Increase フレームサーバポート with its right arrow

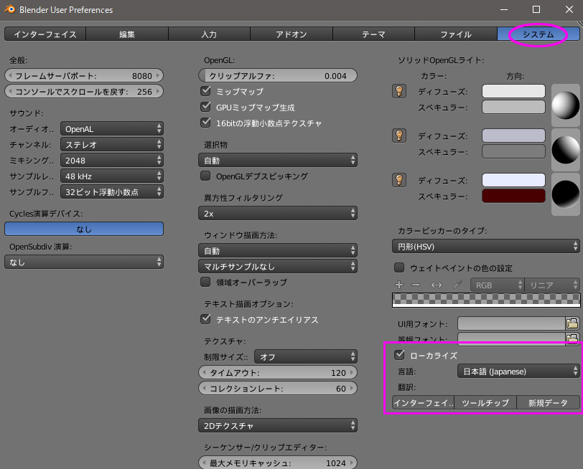point(158,76)
